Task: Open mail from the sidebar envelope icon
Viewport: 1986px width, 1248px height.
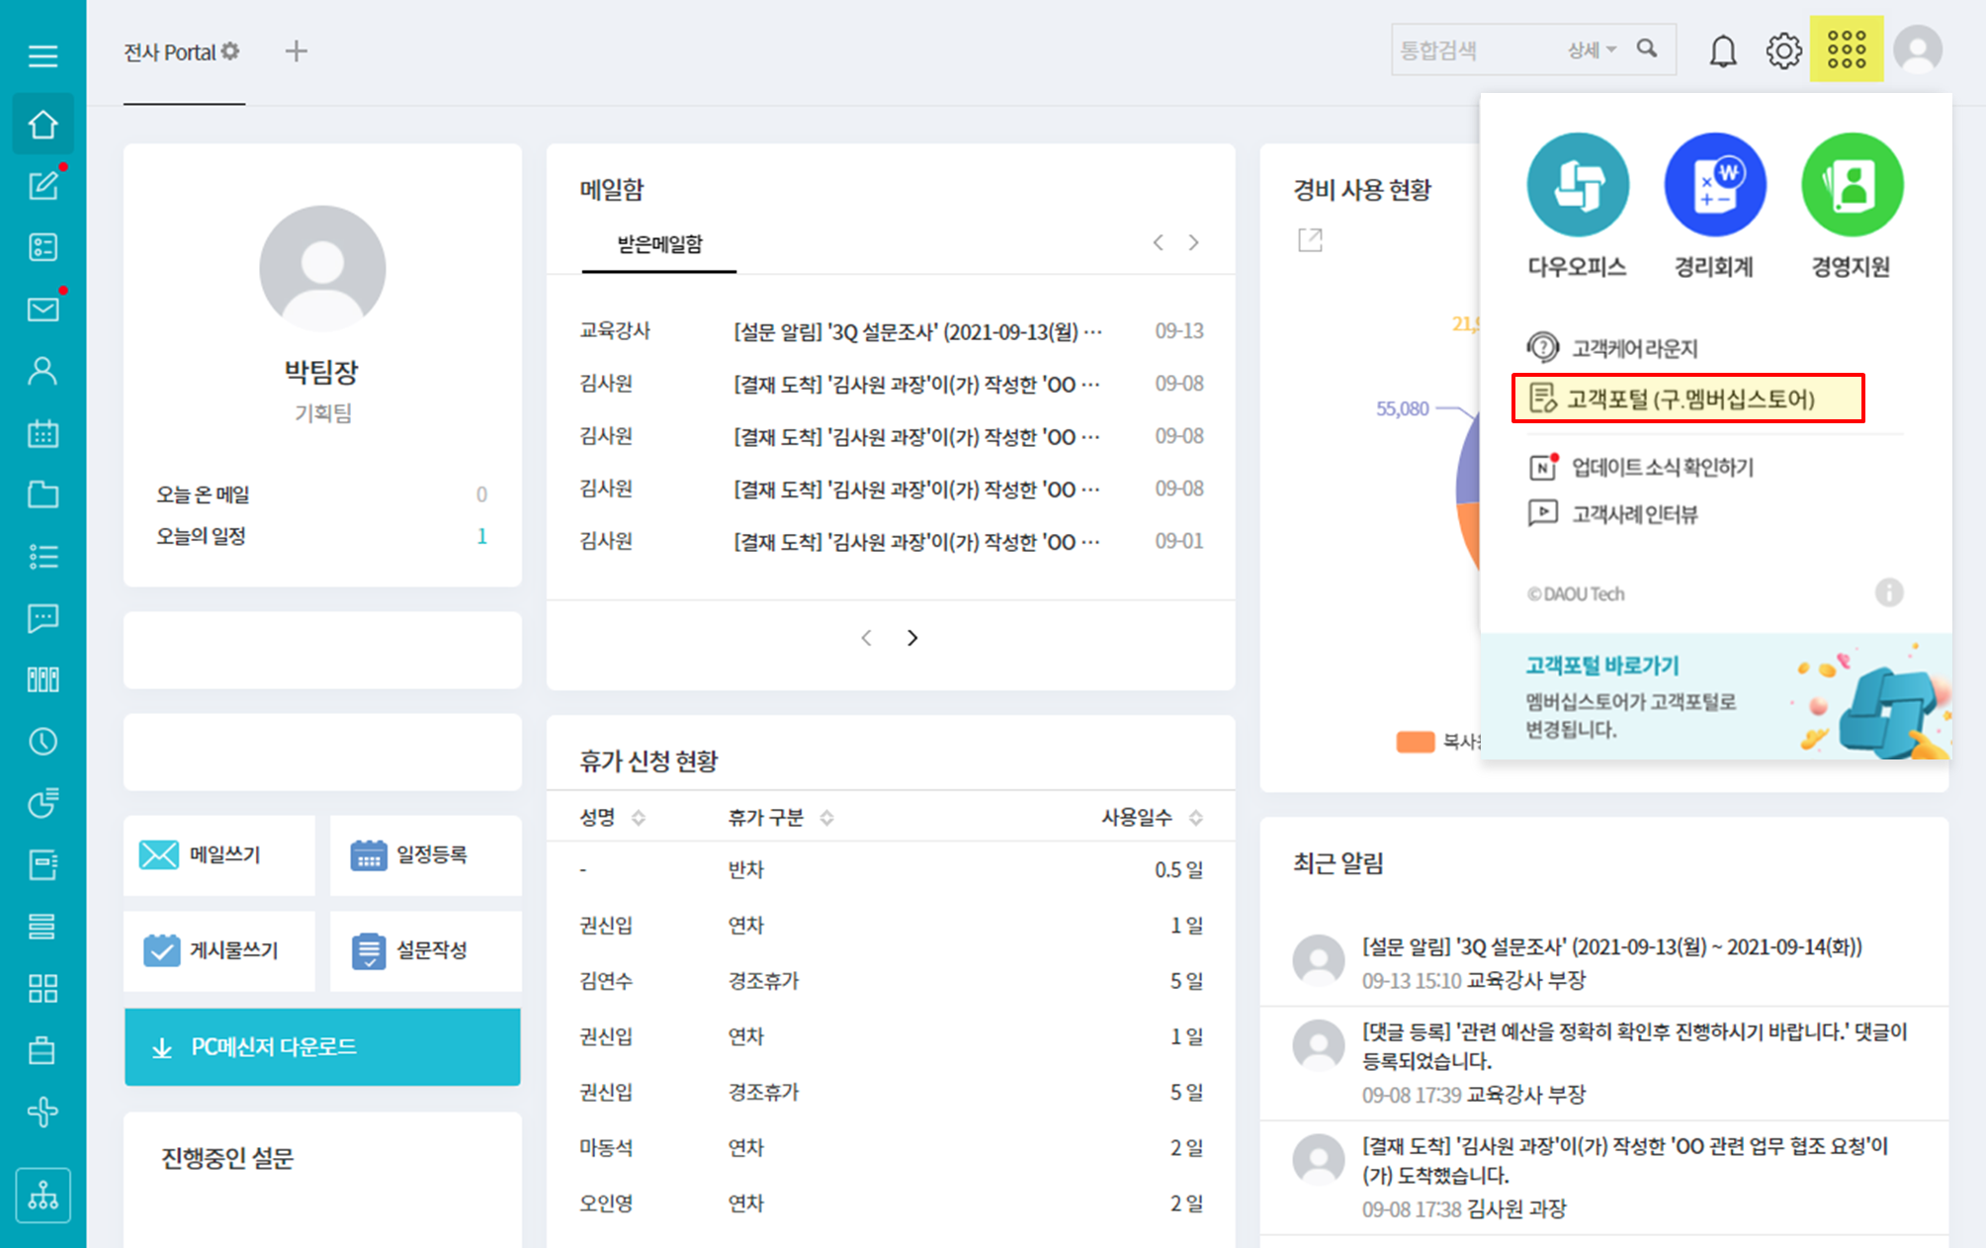Action: (43, 310)
